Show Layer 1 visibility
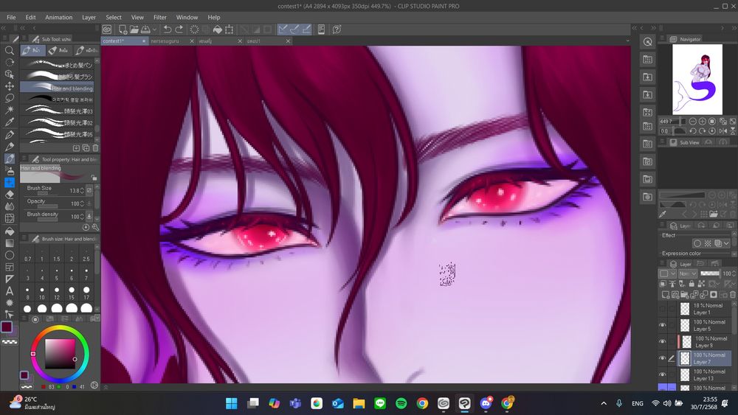 [x=662, y=309]
